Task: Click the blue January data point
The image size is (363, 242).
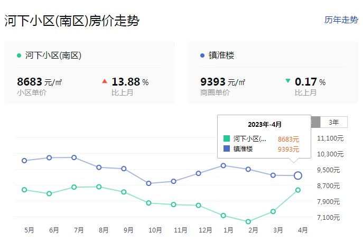Action: click(224, 165)
